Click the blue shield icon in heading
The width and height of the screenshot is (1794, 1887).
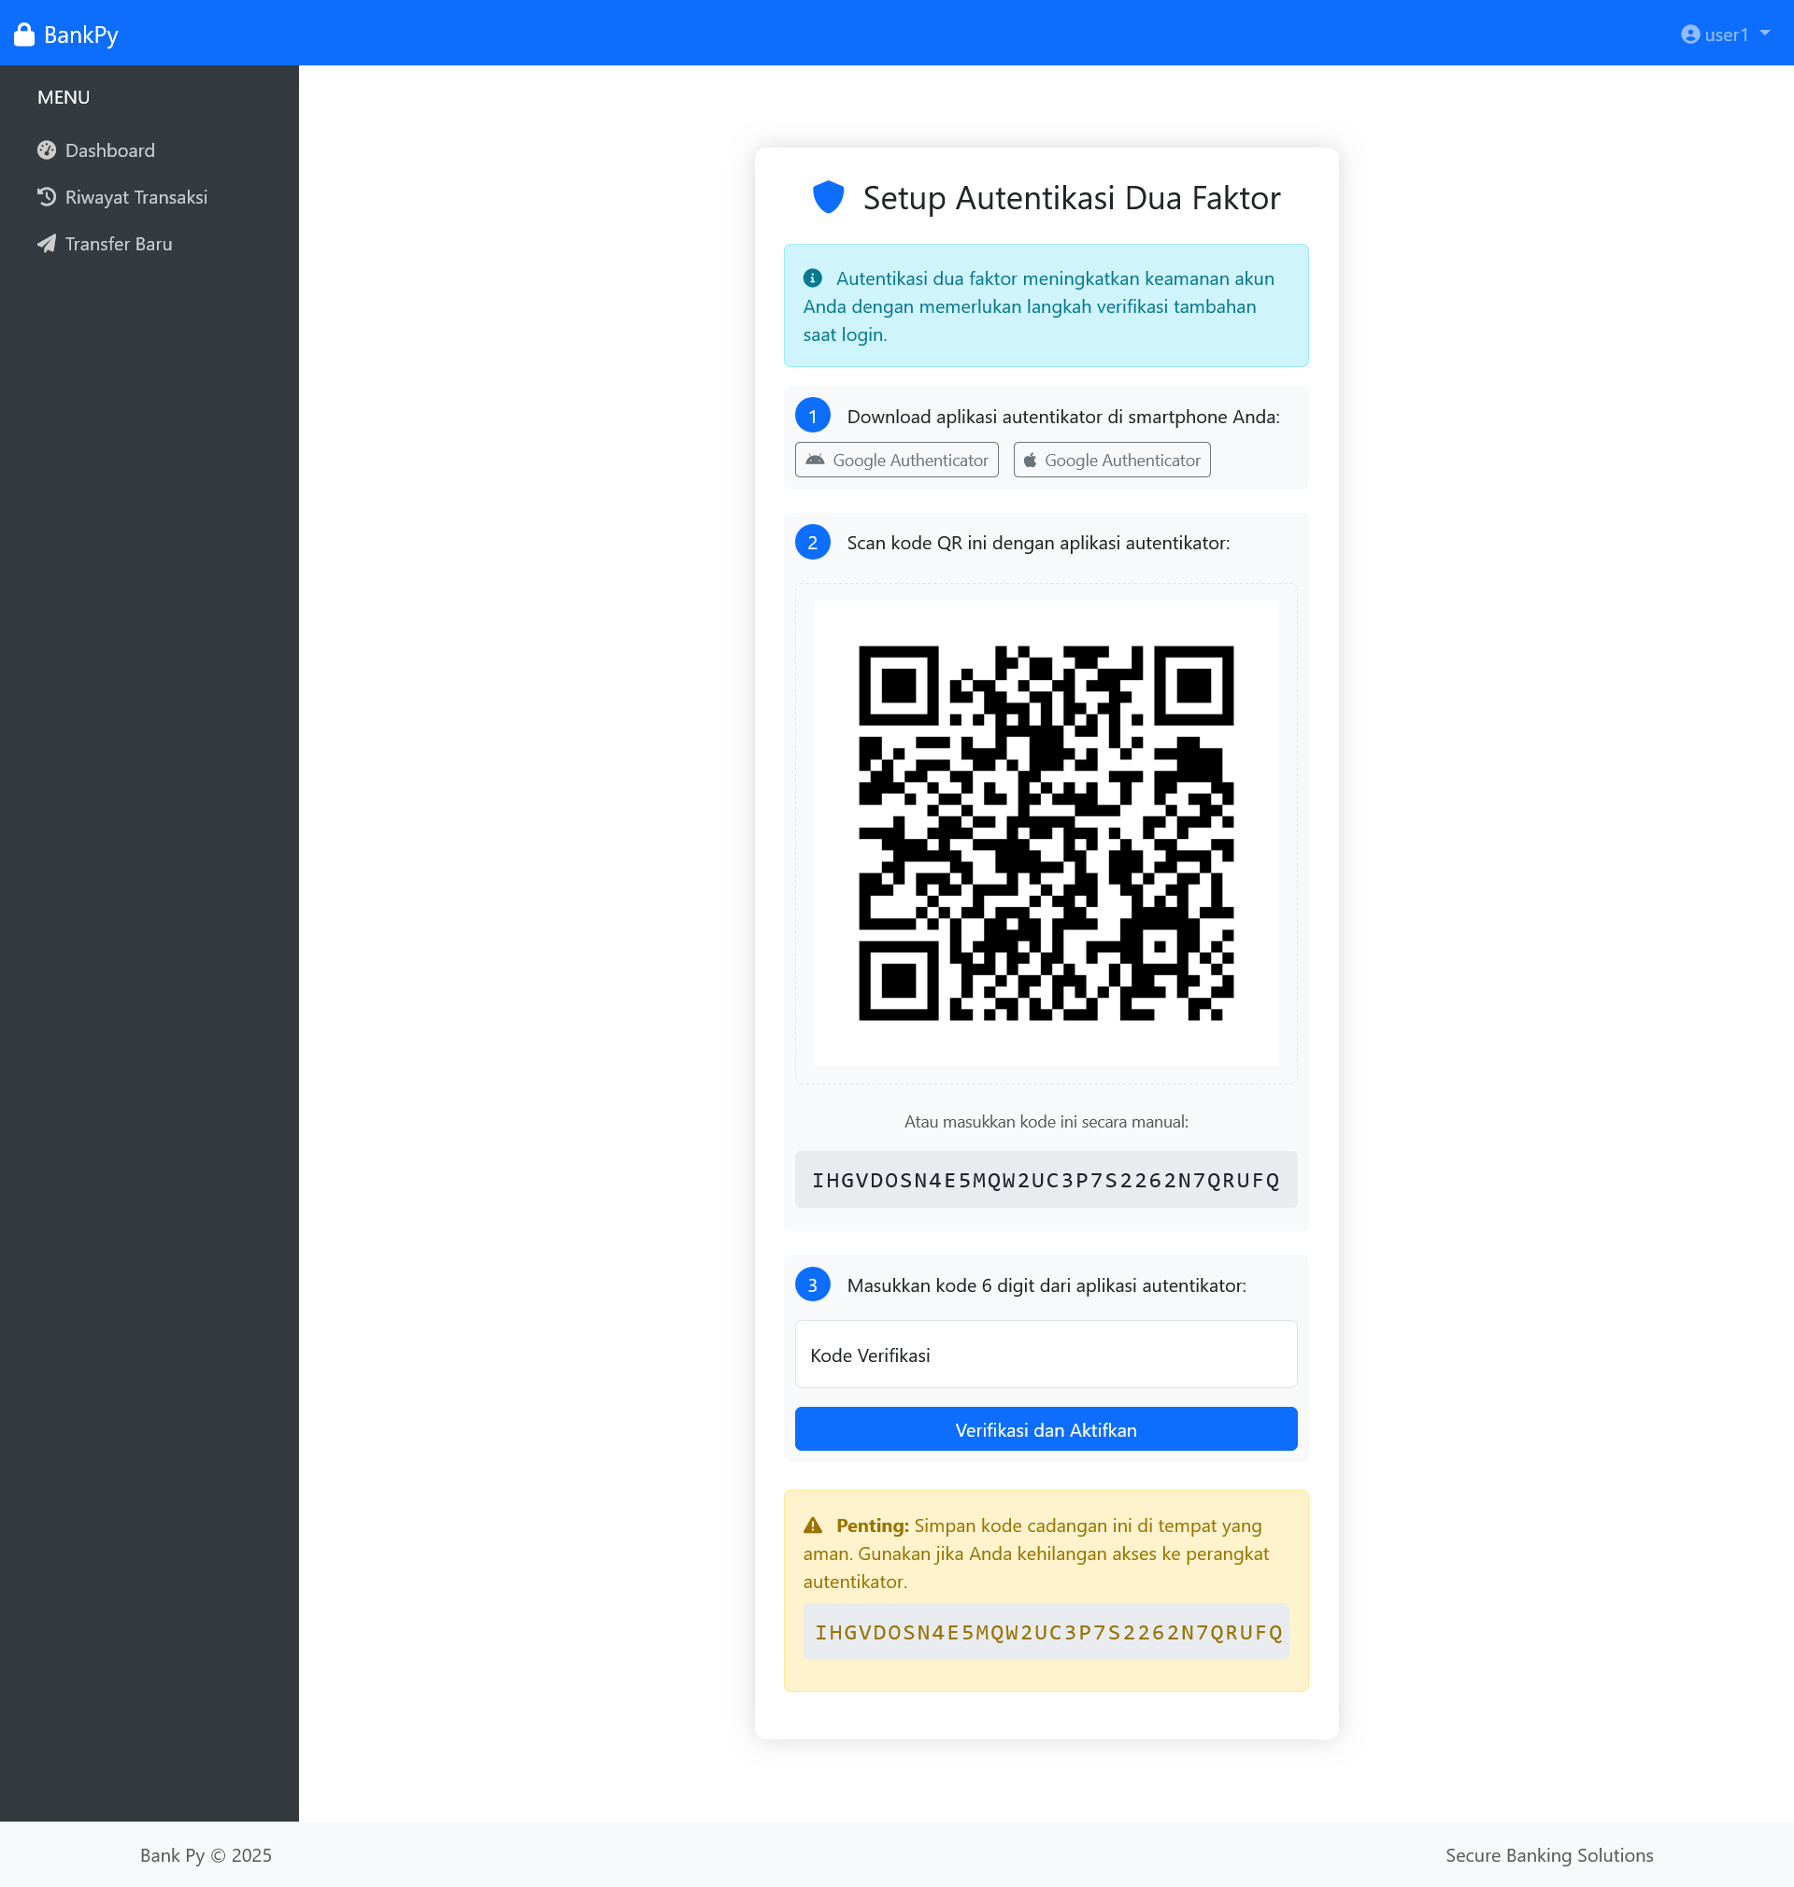(827, 198)
